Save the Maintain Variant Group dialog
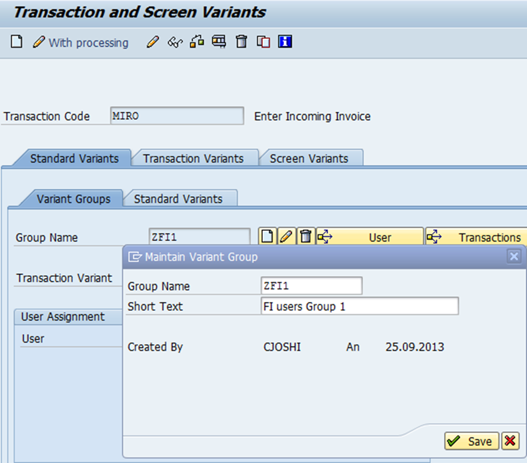Image resolution: width=527 pixels, height=463 pixels. click(x=471, y=441)
